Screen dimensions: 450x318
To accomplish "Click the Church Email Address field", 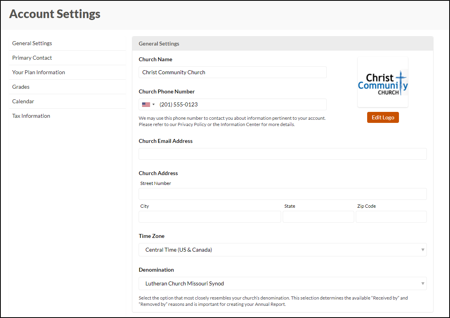I will coord(283,154).
